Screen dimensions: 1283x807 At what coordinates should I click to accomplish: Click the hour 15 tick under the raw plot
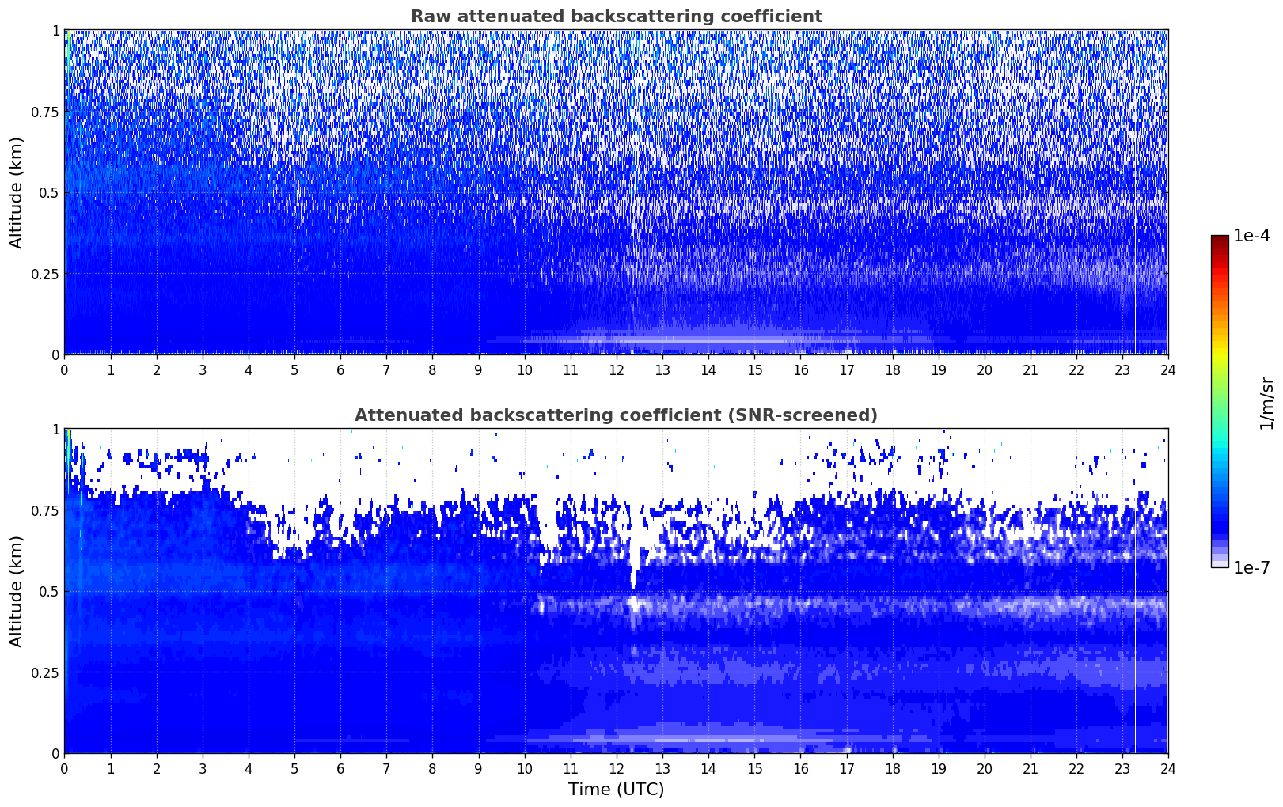(754, 369)
